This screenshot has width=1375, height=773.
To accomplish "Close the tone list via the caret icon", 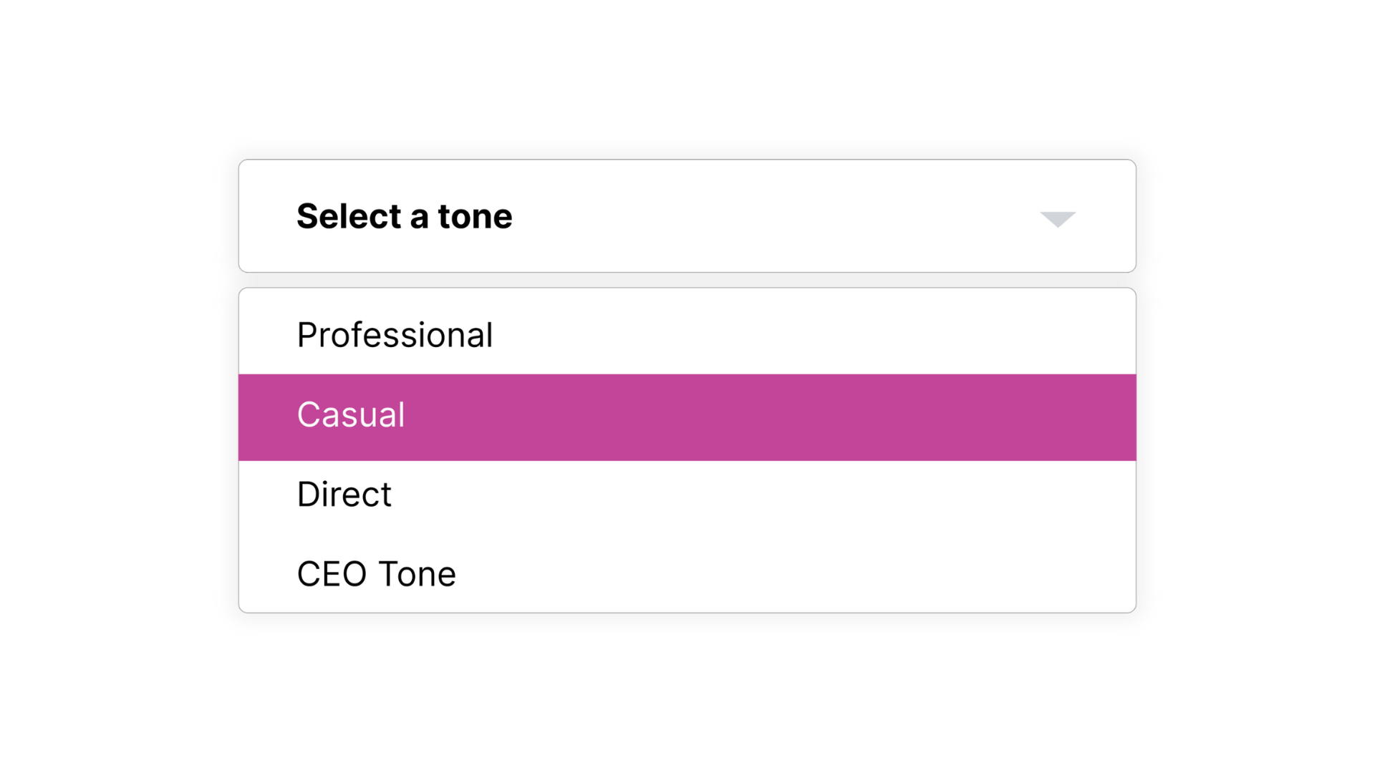I will pos(1058,219).
